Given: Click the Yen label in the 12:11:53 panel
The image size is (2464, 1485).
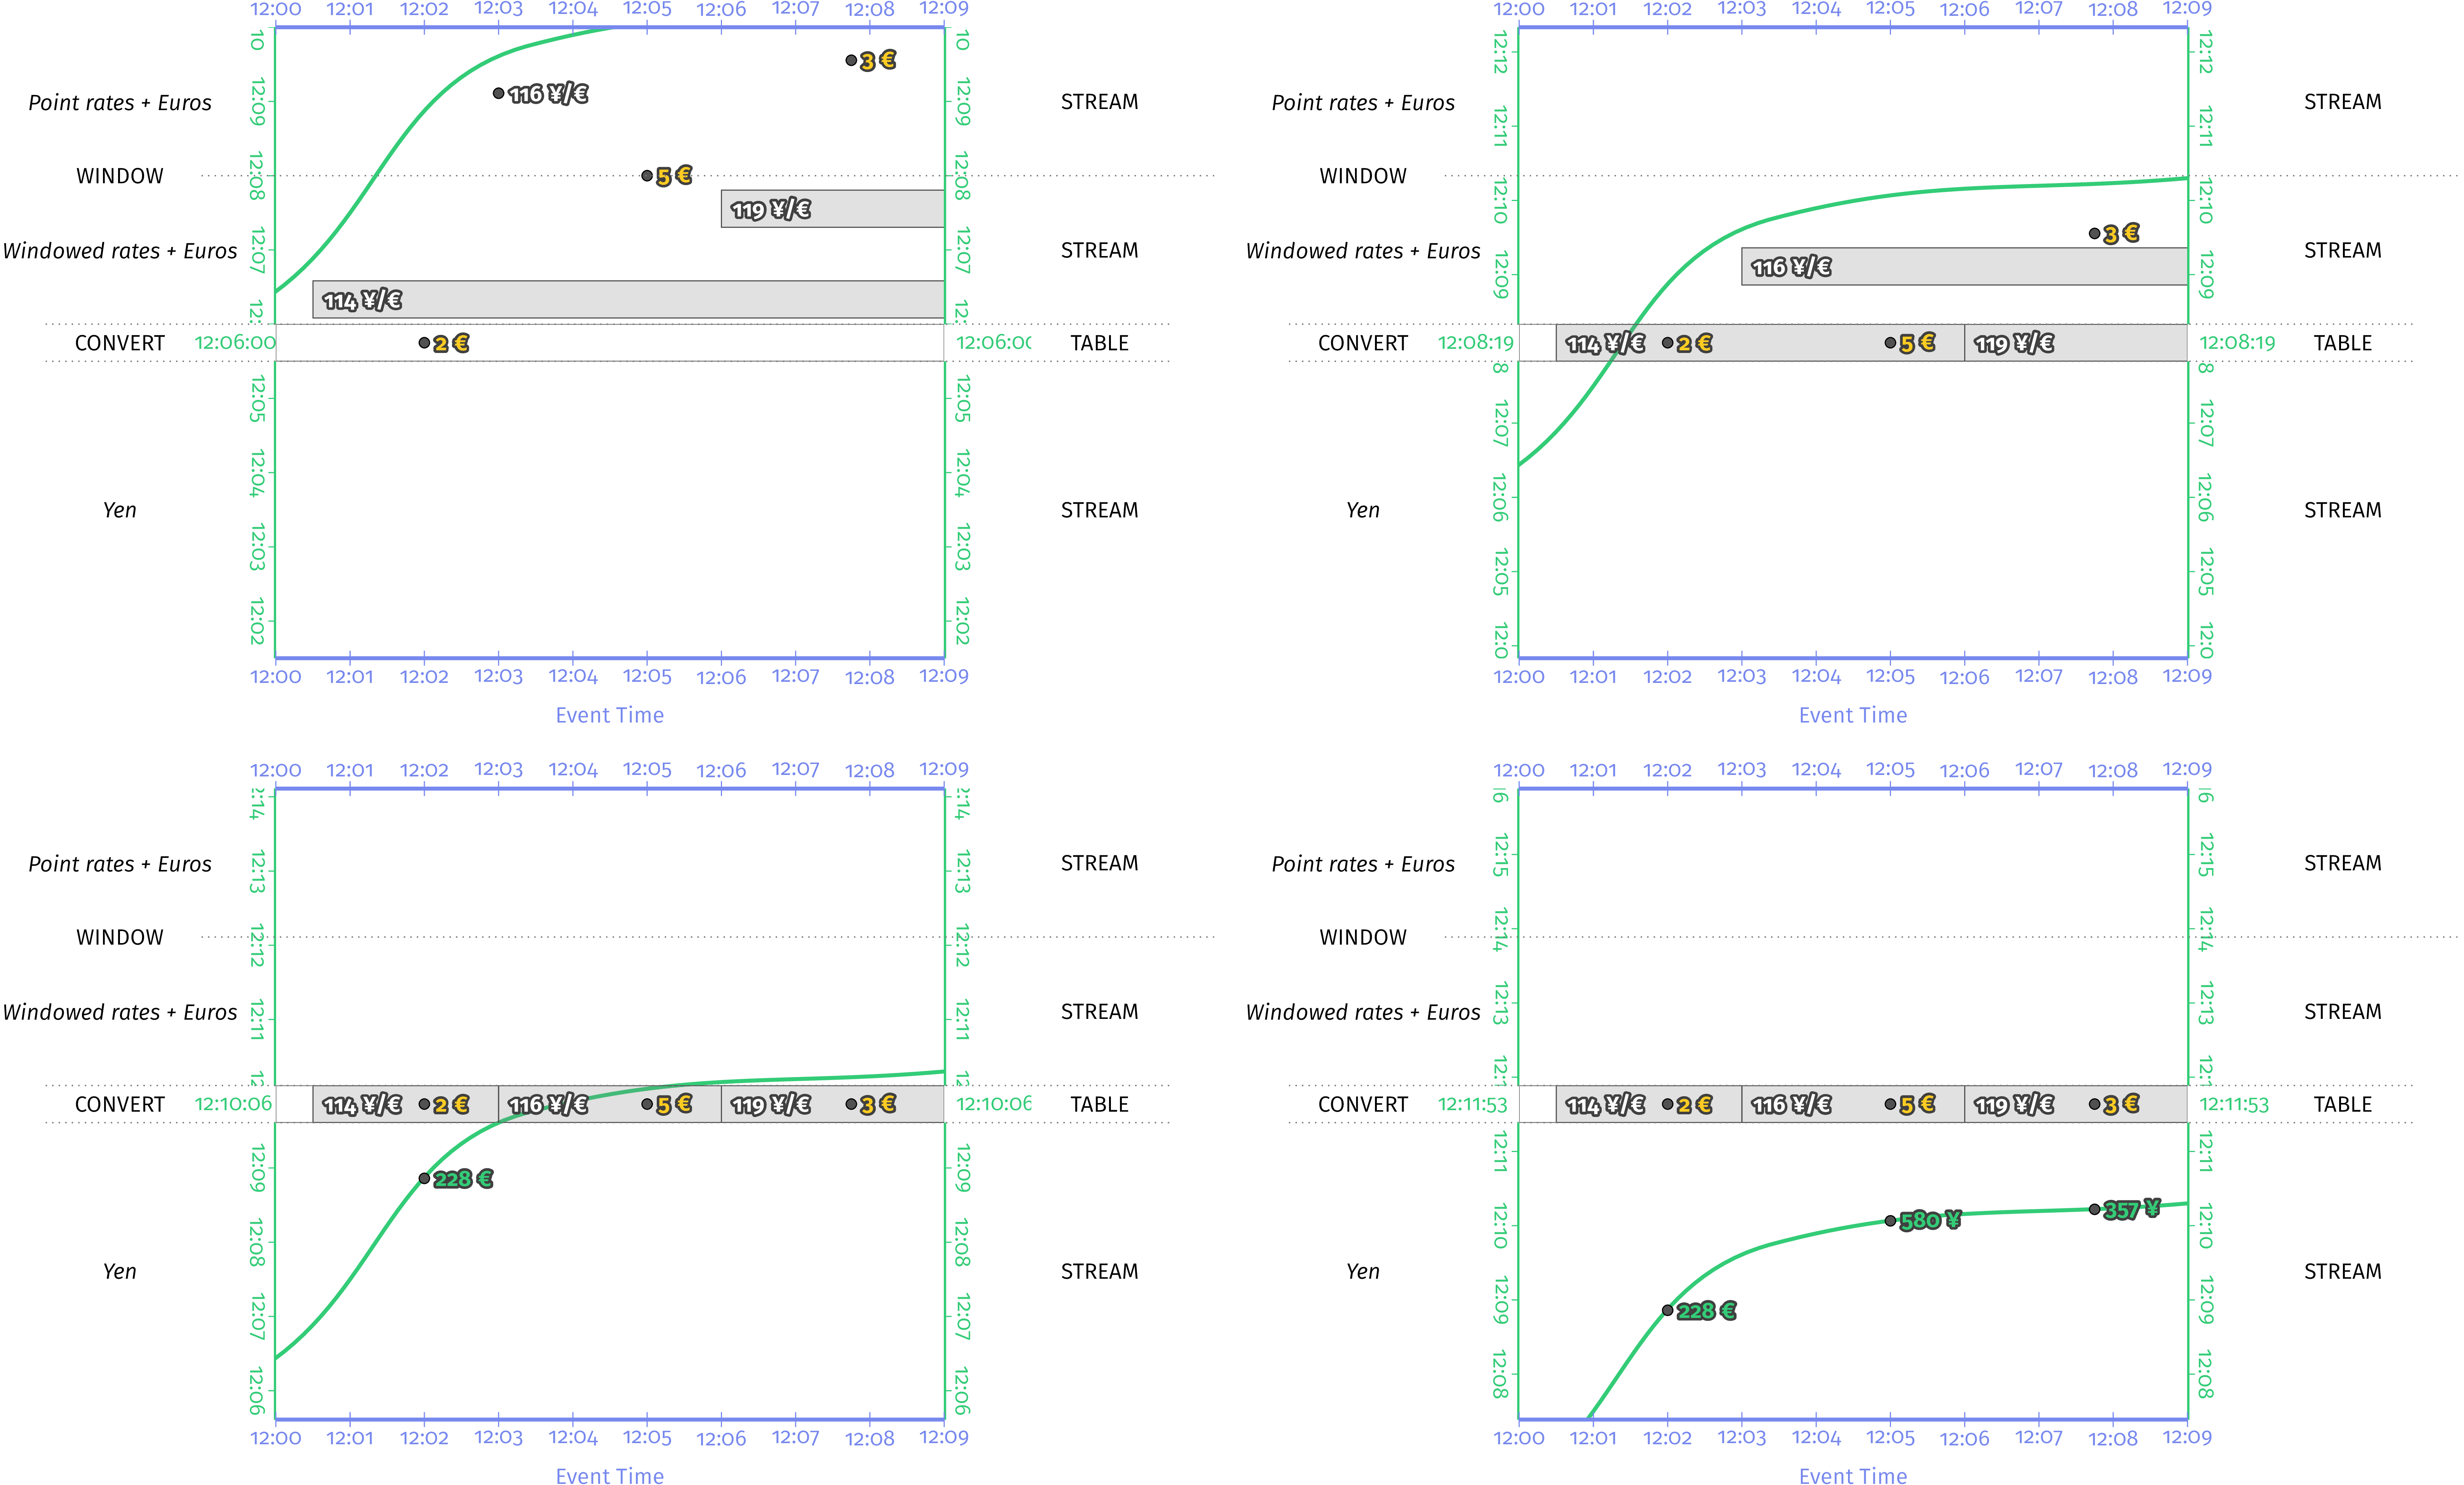Looking at the screenshot, I should 1363,1271.
